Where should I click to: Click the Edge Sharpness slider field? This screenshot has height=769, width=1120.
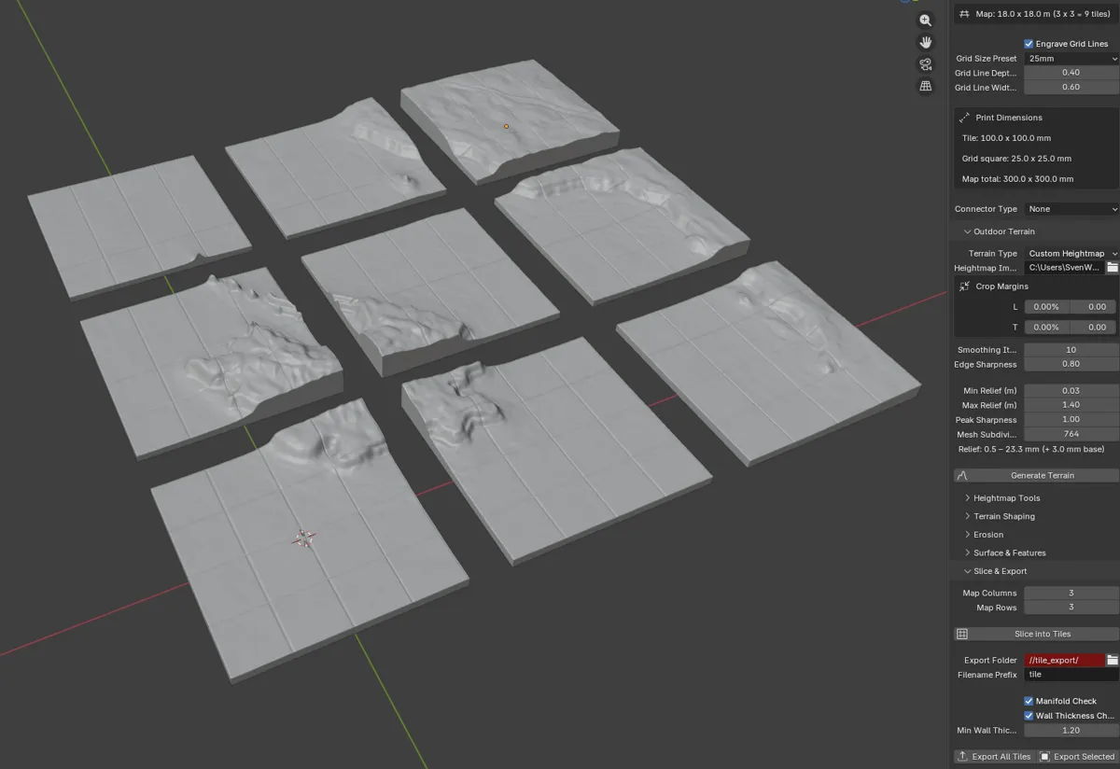coord(1071,364)
